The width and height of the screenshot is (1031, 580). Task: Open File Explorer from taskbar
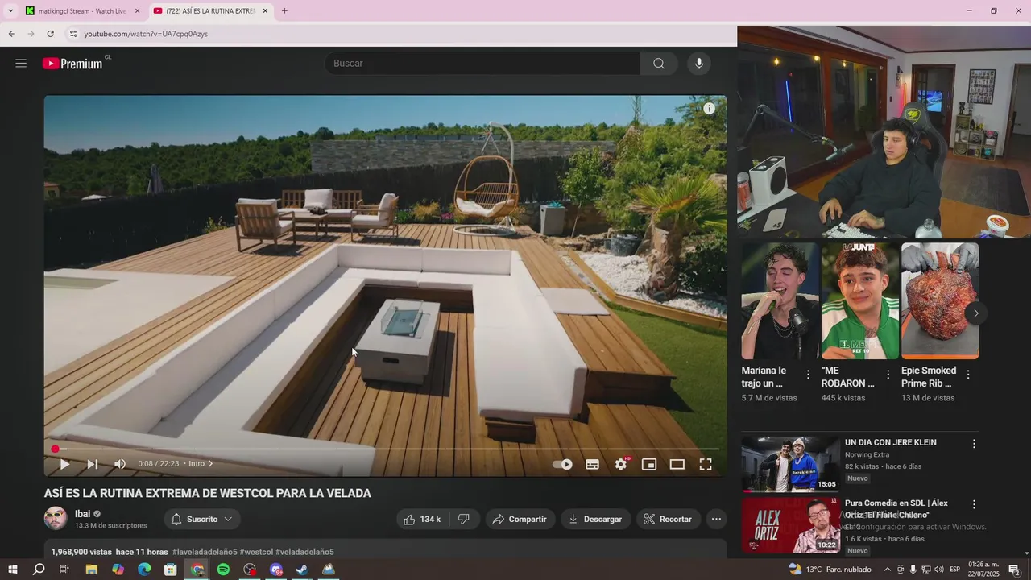(91, 570)
